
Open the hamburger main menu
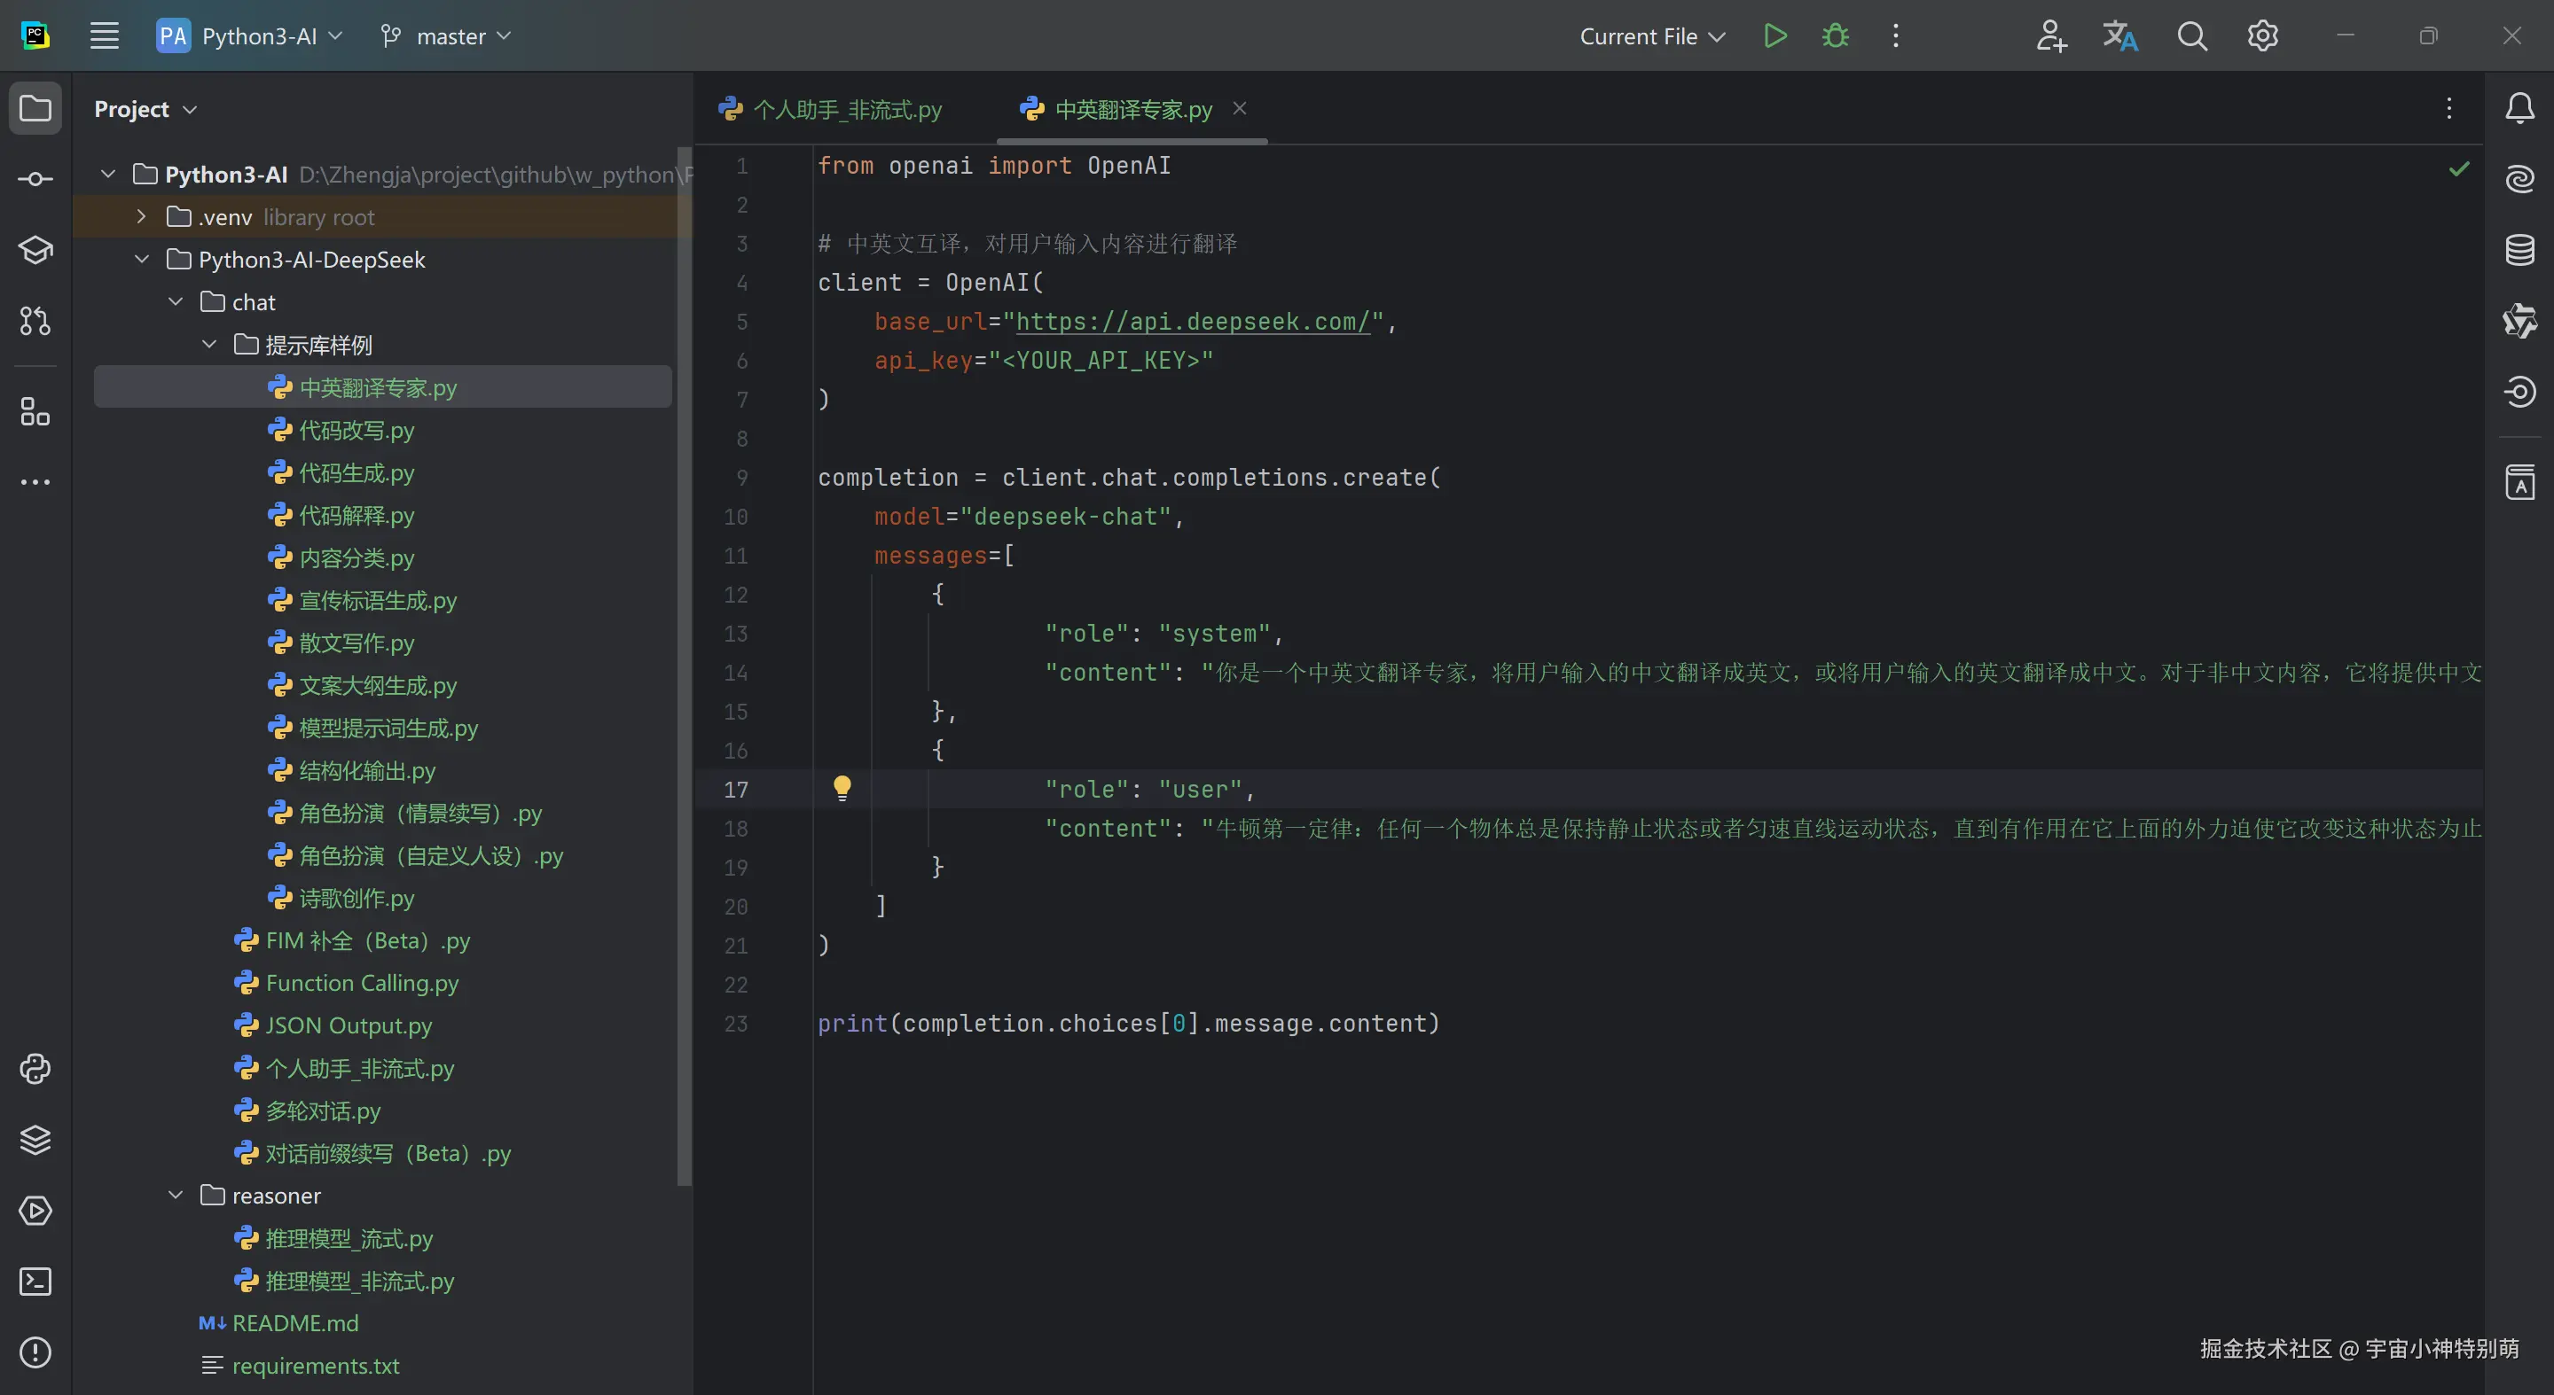[x=104, y=36]
